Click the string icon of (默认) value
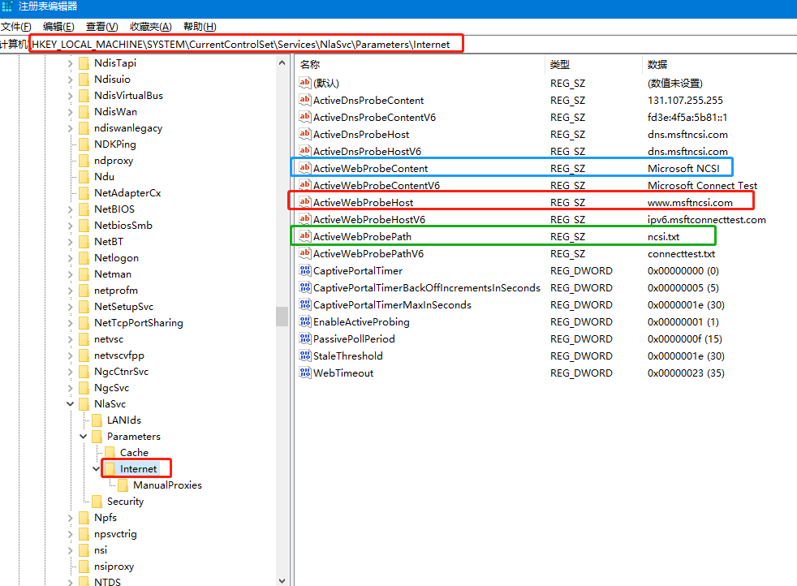Image resolution: width=797 pixels, height=586 pixels. (304, 82)
